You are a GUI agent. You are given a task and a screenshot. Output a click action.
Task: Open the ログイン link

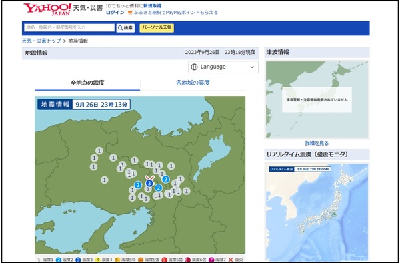pyautogui.click(x=115, y=13)
